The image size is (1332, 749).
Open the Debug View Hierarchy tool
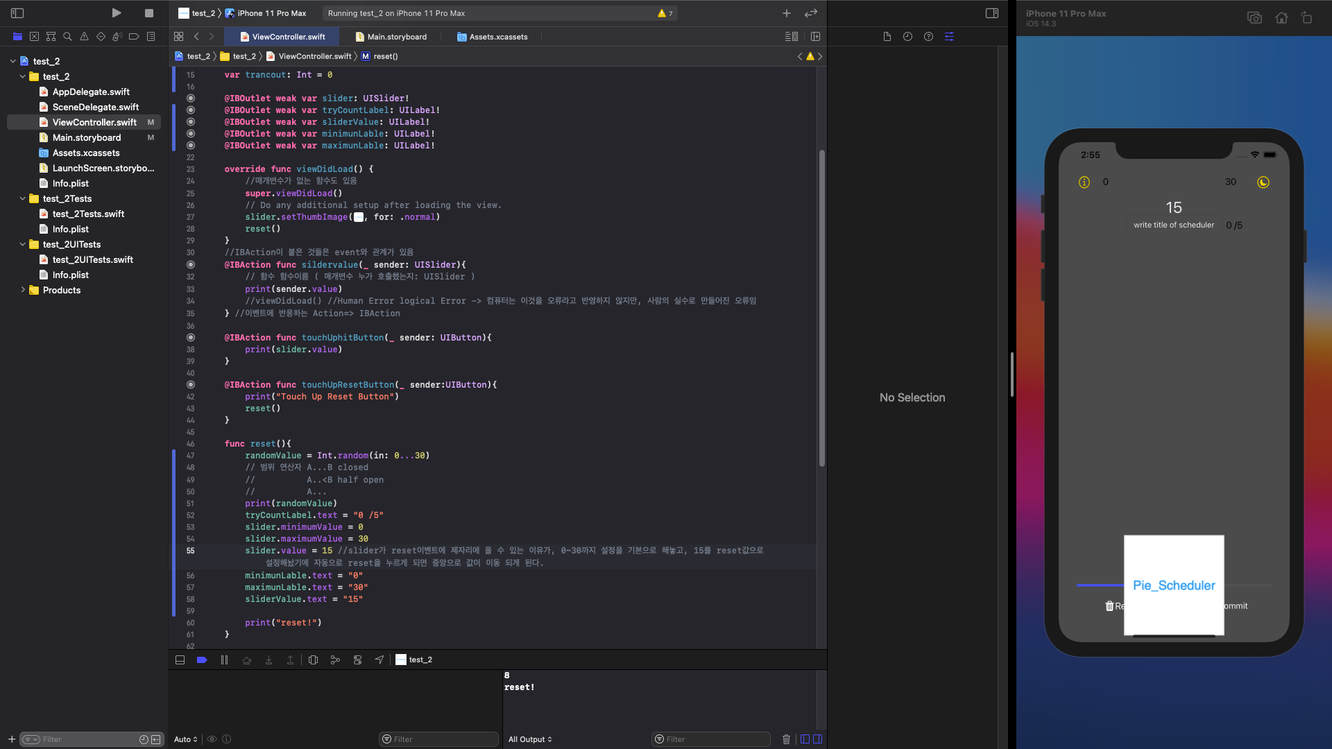coord(313,660)
